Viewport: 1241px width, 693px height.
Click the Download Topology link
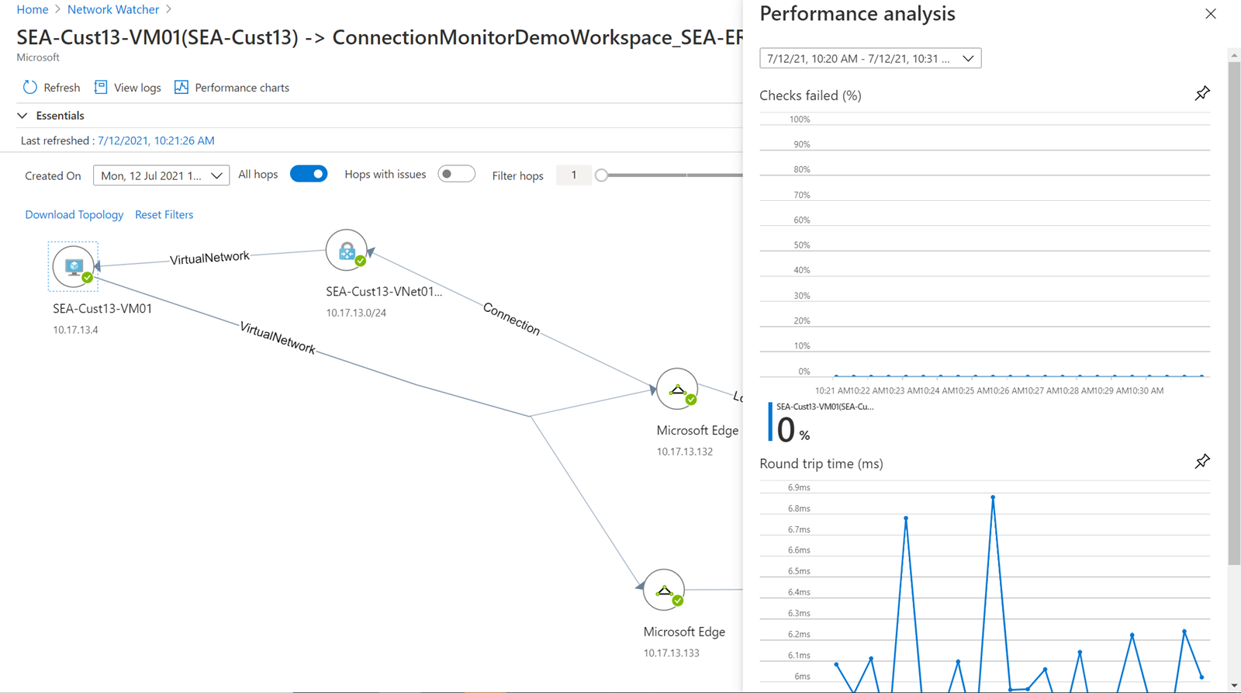(74, 214)
